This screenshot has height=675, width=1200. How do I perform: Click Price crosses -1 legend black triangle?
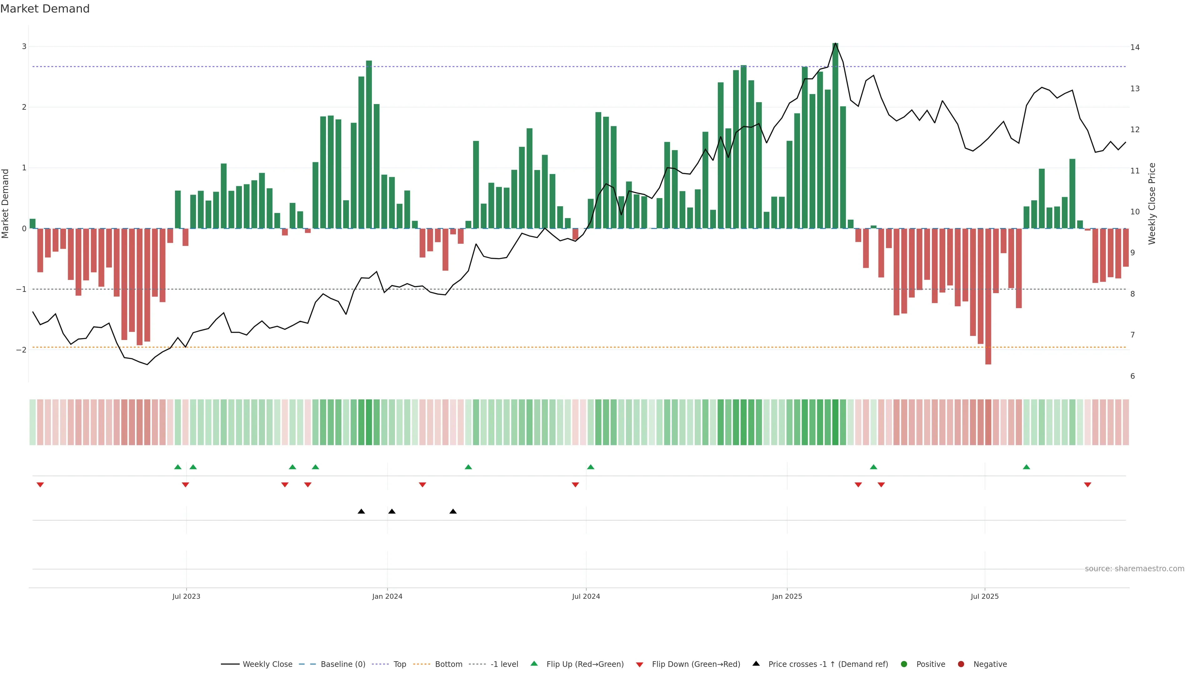point(756,664)
